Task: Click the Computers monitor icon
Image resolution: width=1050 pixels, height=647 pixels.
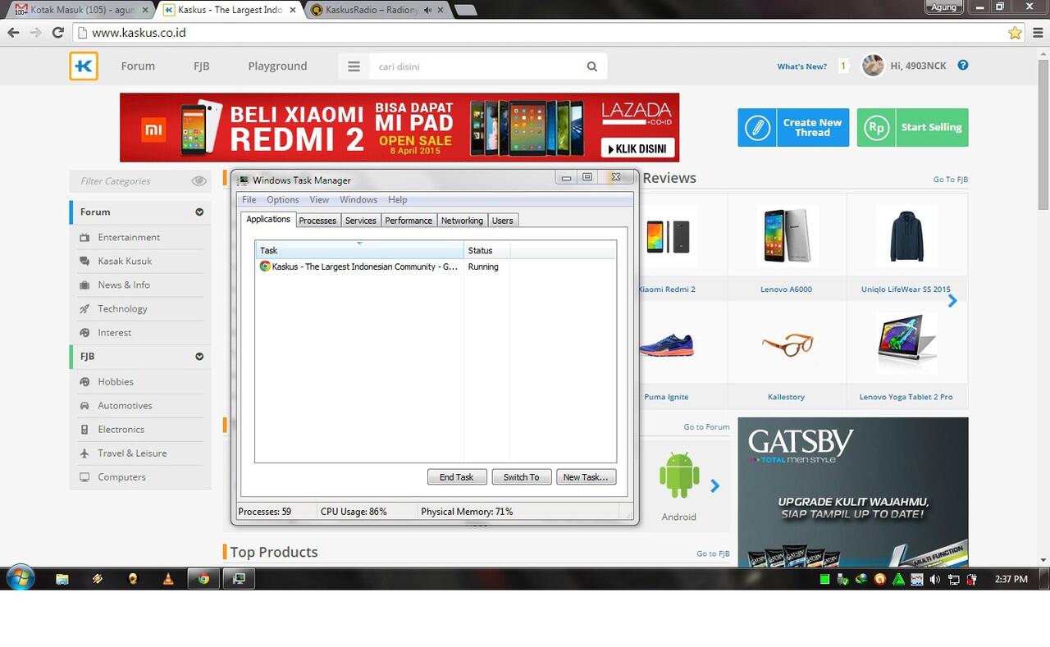Action: (x=84, y=476)
